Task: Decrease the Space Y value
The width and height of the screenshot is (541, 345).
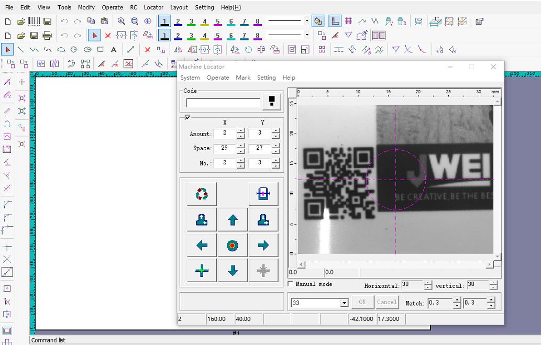Action: click(x=275, y=151)
